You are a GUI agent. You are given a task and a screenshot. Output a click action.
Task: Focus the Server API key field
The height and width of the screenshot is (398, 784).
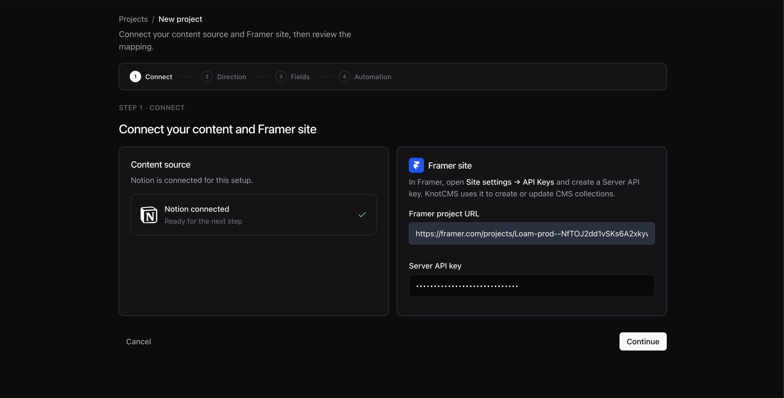point(531,285)
